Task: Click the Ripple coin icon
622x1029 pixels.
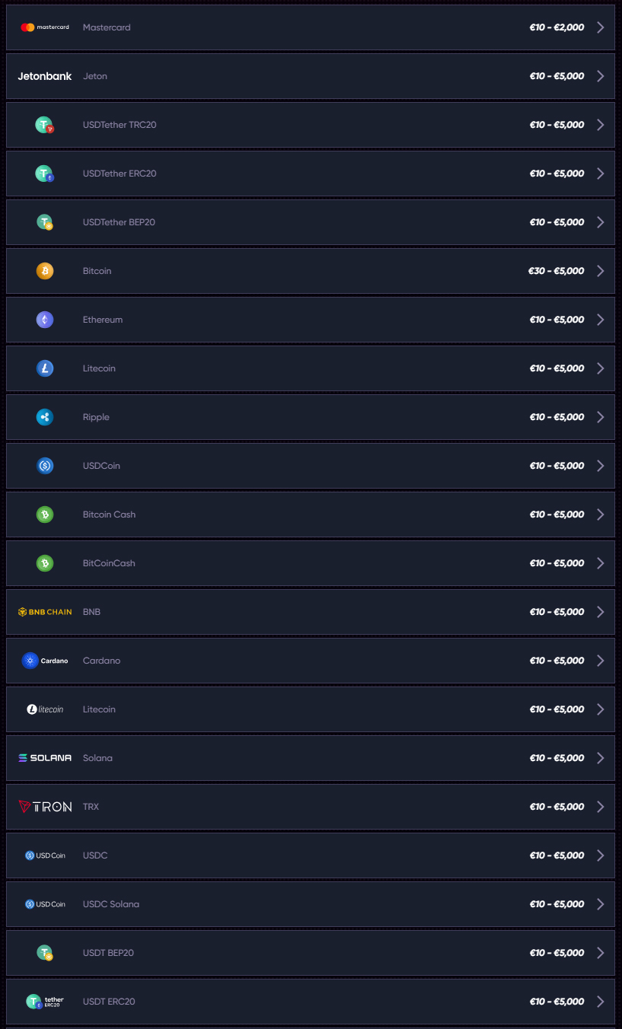Action: pos(45,417)
